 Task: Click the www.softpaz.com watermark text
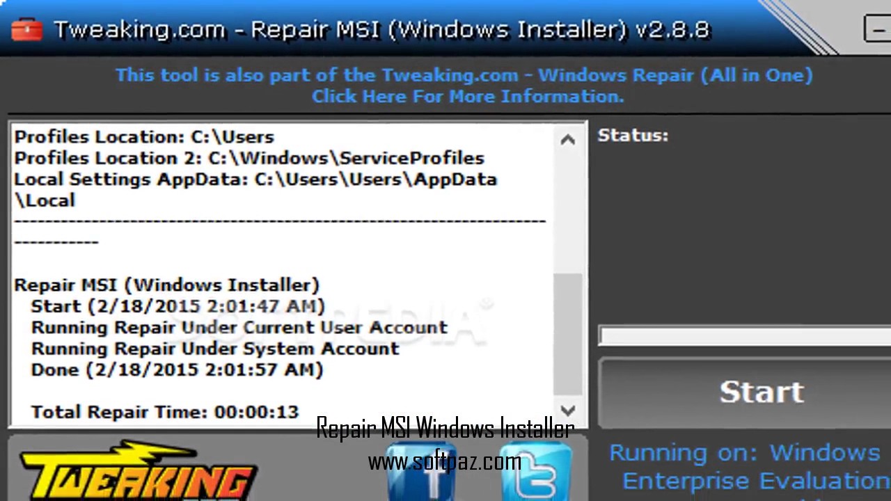(x=444, y=461)
